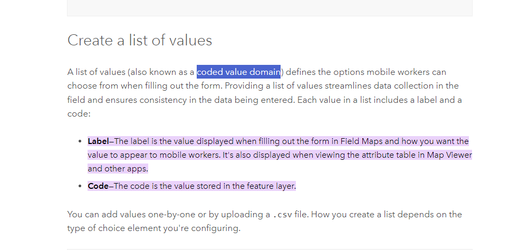Viewport: 519px width, 250px height.
Task: Click the highlighted "coded value domain" text
Action: pyautogui.click(x=238, y=72)
